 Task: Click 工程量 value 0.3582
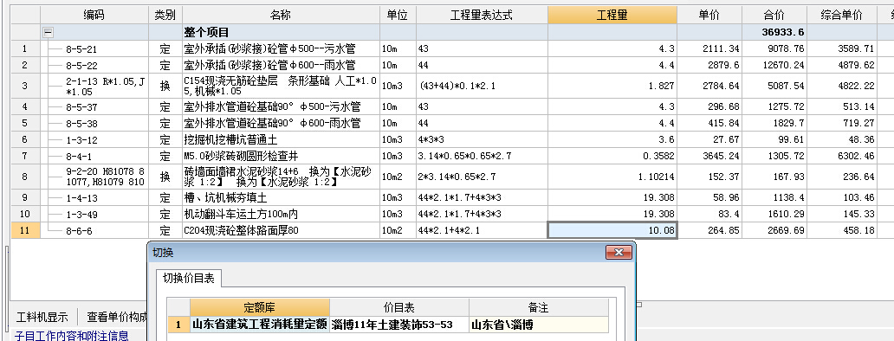pyautogui.click(x=659, y=156)
